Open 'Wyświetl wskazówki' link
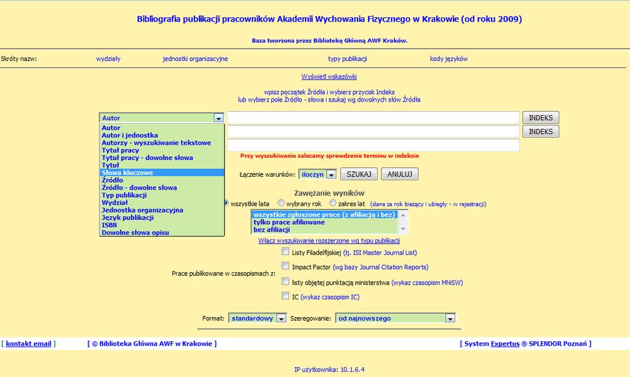Screen dimensions: 630x377 click(329, 76)
